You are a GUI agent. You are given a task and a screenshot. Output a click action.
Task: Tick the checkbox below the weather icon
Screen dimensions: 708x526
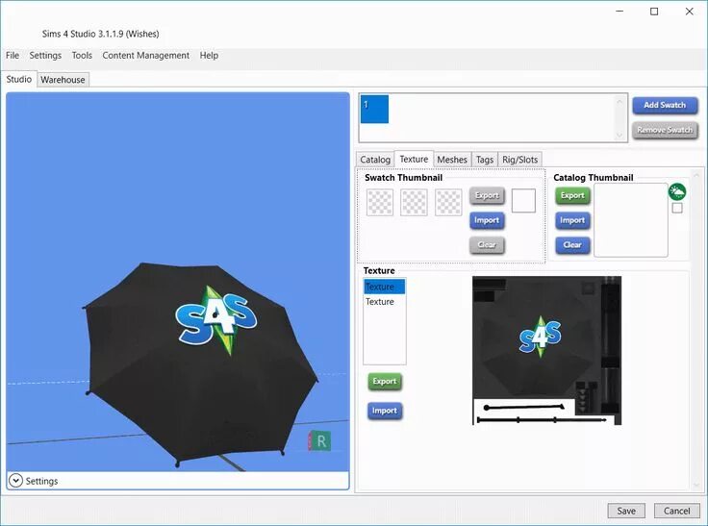[x=677, y=208]
